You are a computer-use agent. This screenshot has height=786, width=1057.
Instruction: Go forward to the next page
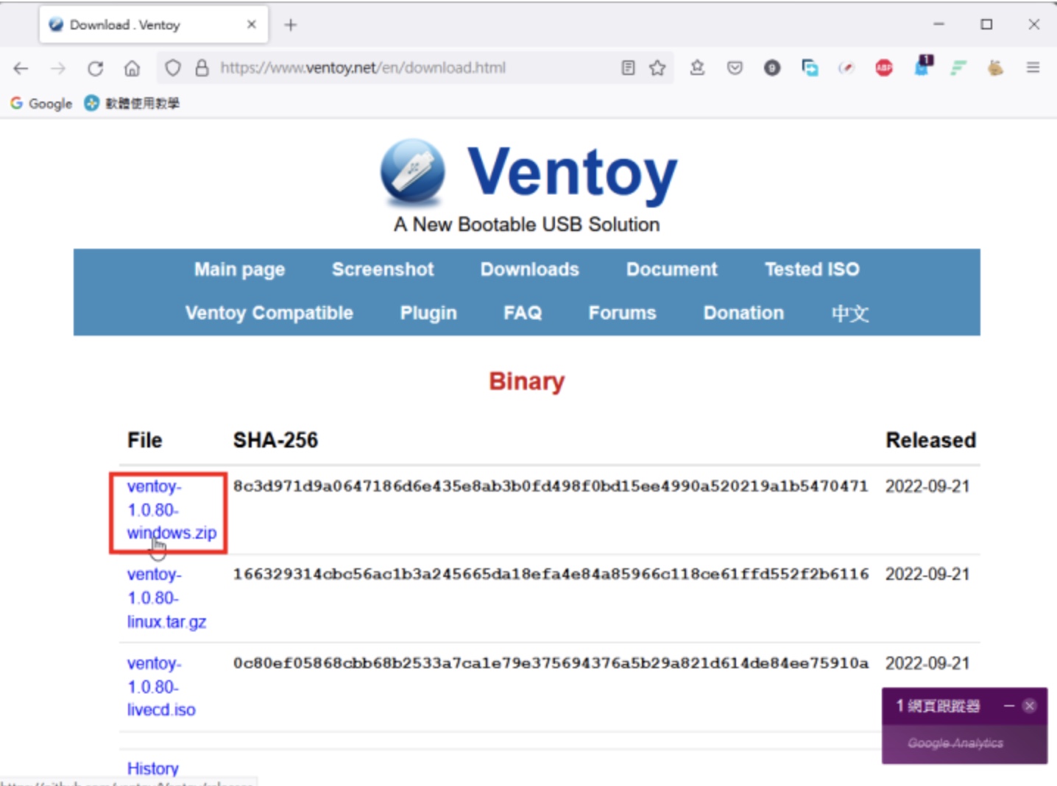pos(57,68)
